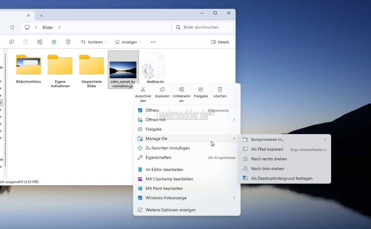This screenshot has width=371, height=229.
Task: Click the Paste icon in the Explorer toolbar
Action: tap(26, 42)
